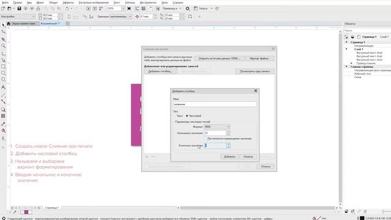This screenshot has width=391, height=220.
Task: Select the Eyedropper tool
Action: coord(3,124)
